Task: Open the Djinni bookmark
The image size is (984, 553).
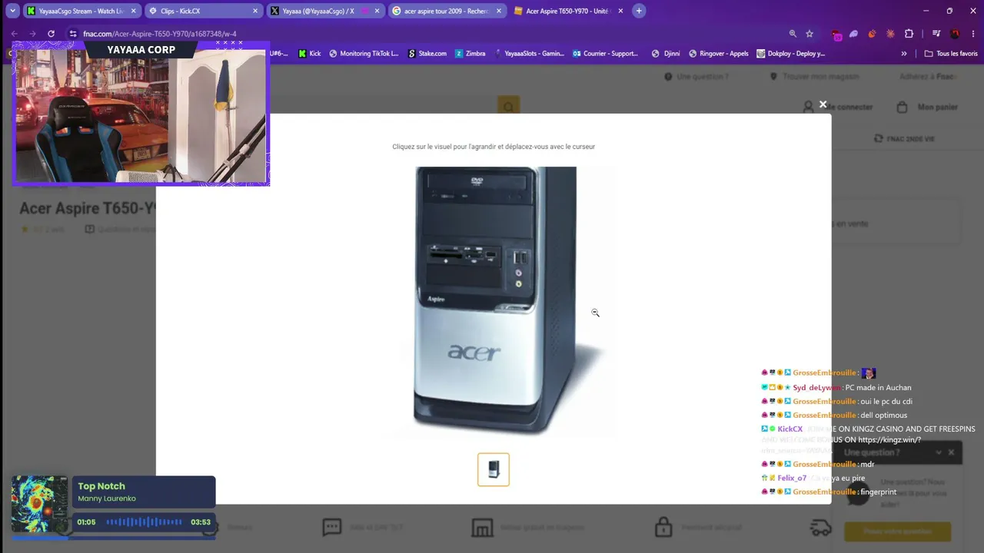Action: click(666, 54)
